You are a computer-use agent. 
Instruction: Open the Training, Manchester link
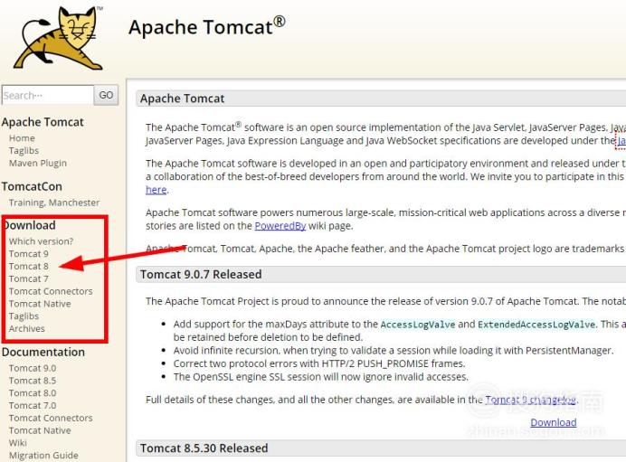coord(54,203)
